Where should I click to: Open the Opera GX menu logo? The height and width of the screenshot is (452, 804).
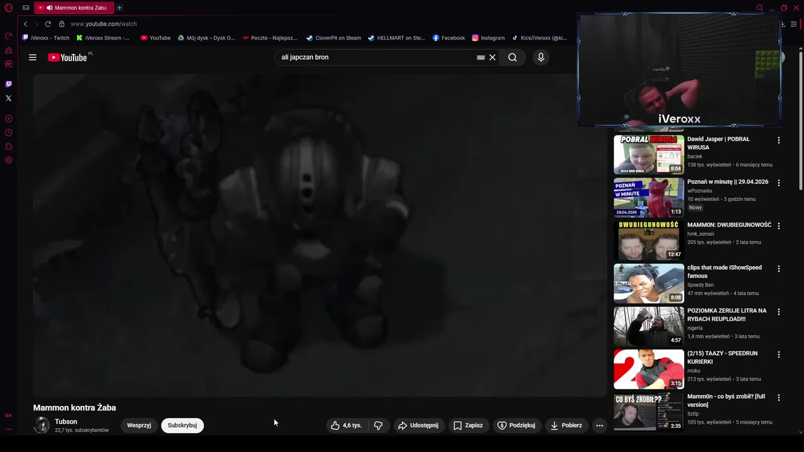tap(9, 8)
